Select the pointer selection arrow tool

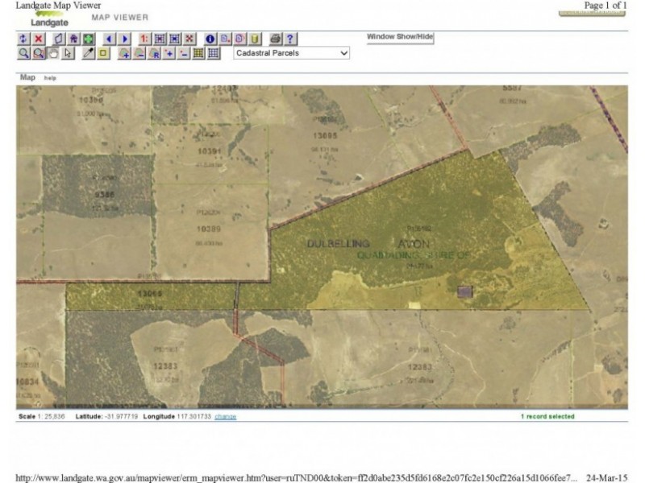click(x=66, y=55)
